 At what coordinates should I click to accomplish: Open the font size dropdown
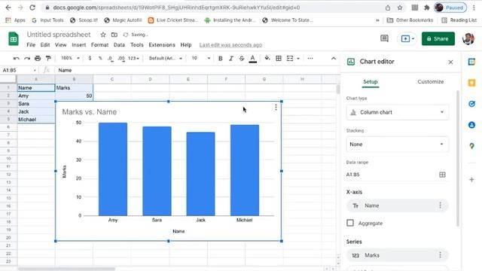click(x=201, y=58)
